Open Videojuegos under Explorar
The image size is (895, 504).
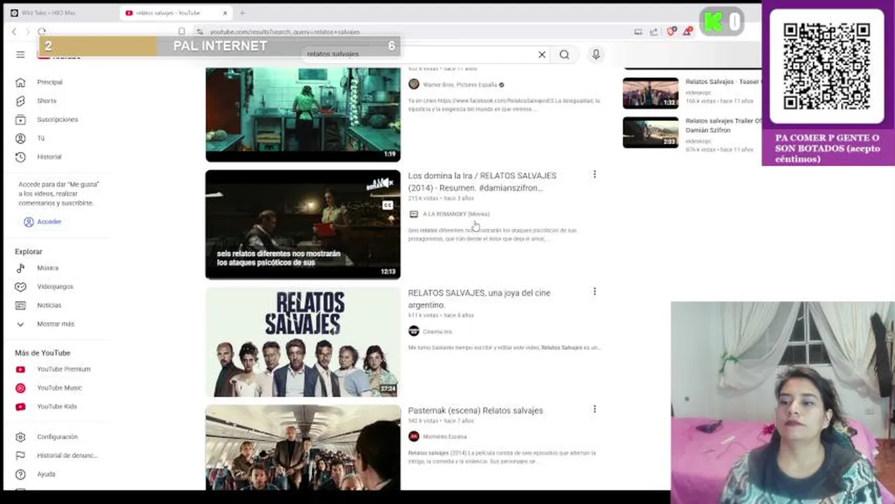click(55, 286)
